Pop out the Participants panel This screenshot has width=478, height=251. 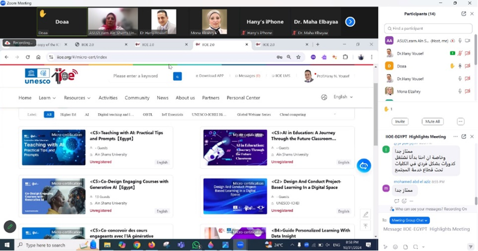[464, 14]
